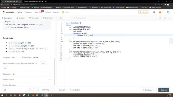Viewport: 173px width, 97px height.
Task: Open the Problems menu item
Action: pos(29,12)
